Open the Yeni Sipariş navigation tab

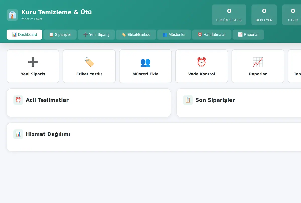click(x=96, y=35)
